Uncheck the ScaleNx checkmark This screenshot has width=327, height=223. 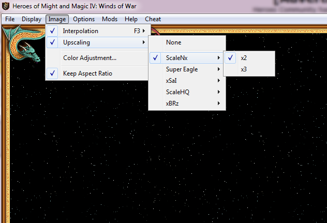click(x=155, y=58)
